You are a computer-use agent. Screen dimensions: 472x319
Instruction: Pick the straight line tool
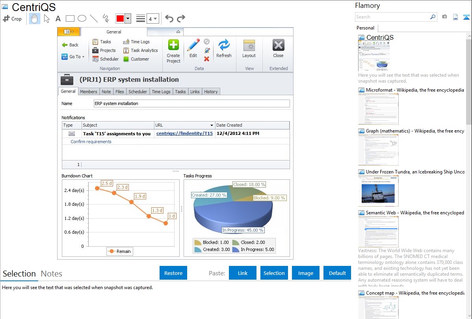[94, 18]
